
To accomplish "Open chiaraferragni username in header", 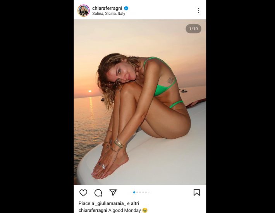I will (107, 8).
